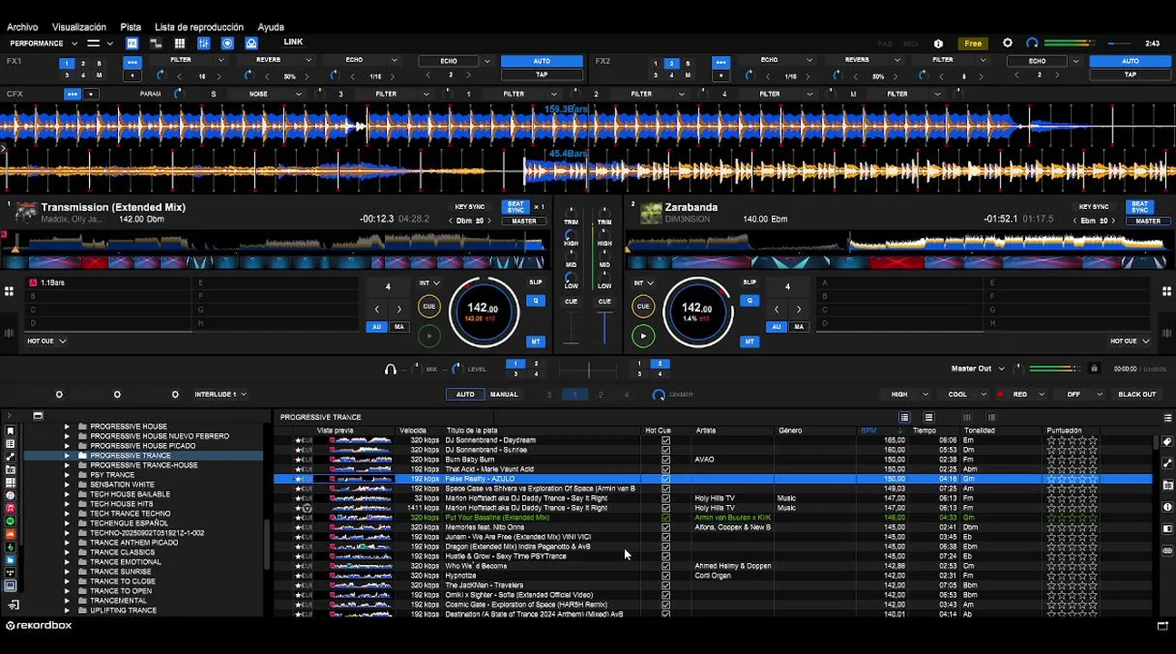Toggle the sampler sequencer panel icon
Screen dimensions: 1176x654
156,44
